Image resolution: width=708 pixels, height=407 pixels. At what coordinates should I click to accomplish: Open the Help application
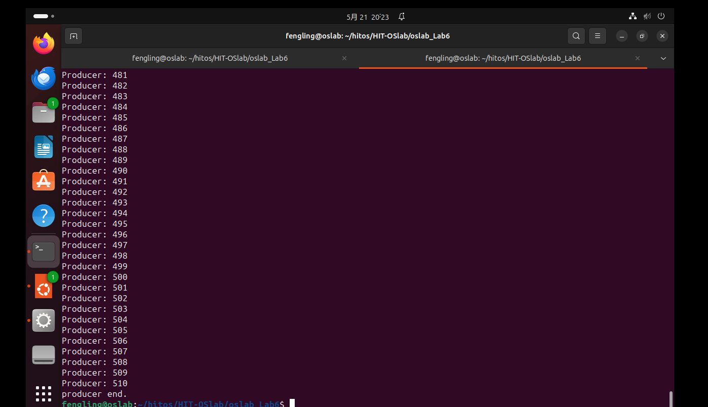click(44, 216)
